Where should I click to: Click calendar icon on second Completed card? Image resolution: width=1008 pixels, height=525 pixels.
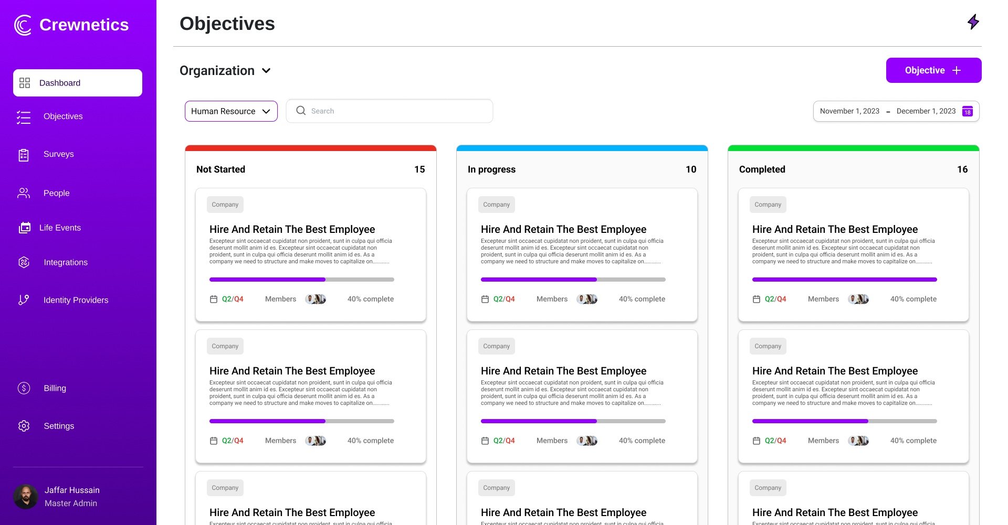tap(757, 441)
